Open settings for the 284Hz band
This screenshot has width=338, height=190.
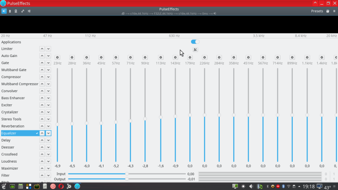219,57
